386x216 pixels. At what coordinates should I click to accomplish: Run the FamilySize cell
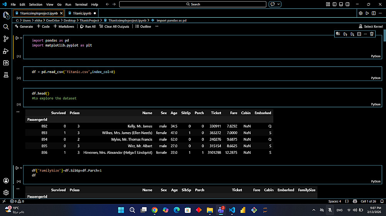point(17,168)
